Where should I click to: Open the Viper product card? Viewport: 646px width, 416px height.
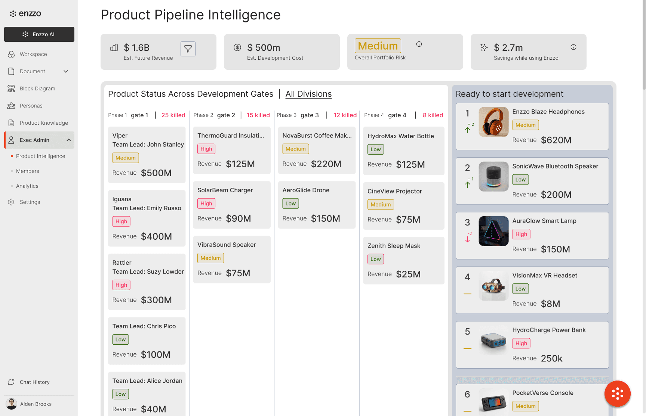[147, 155]
